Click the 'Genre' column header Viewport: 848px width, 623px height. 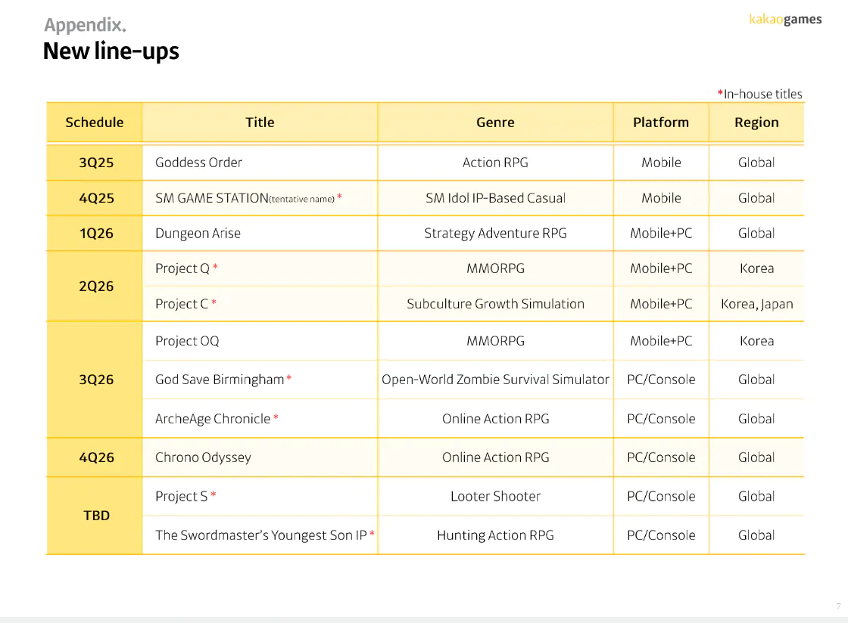pos(495,122)
